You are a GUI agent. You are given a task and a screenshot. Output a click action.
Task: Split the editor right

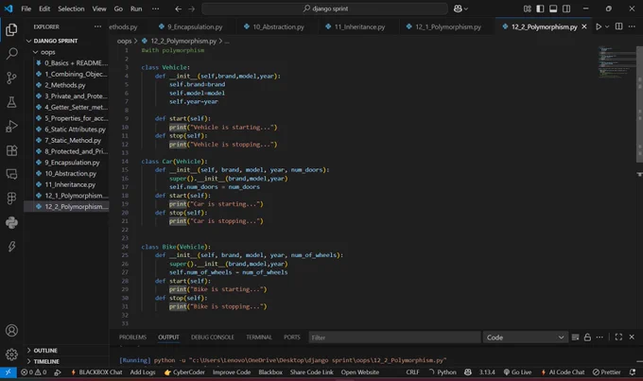618,26
